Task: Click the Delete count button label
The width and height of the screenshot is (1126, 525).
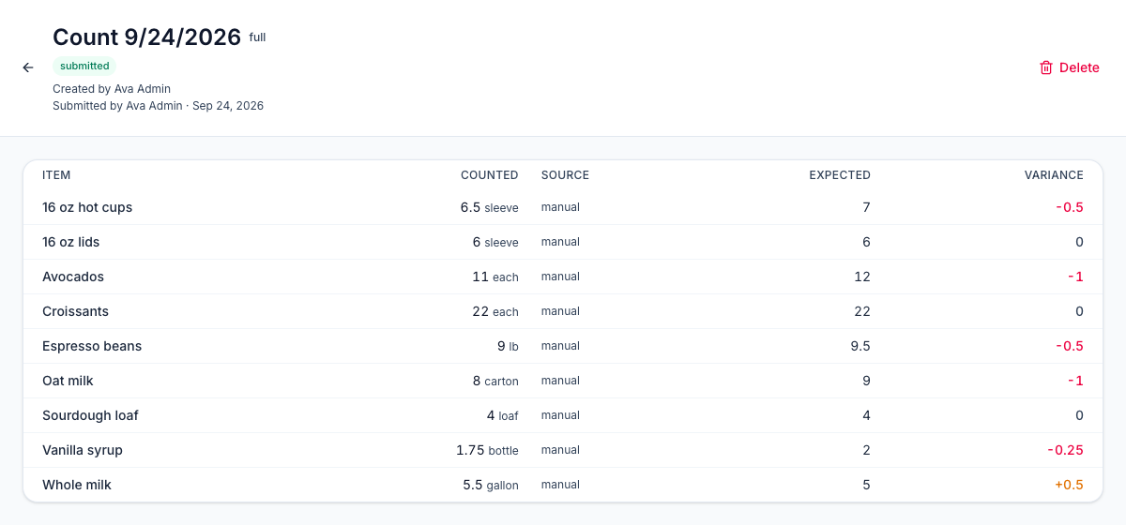Action: point(1079,67)
